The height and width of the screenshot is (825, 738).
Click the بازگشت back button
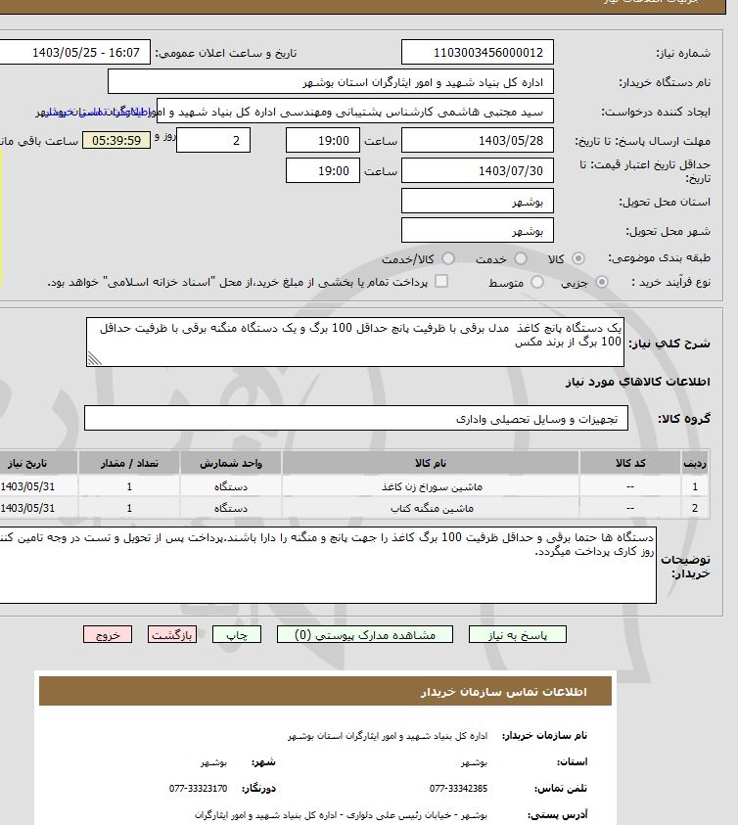172,634
